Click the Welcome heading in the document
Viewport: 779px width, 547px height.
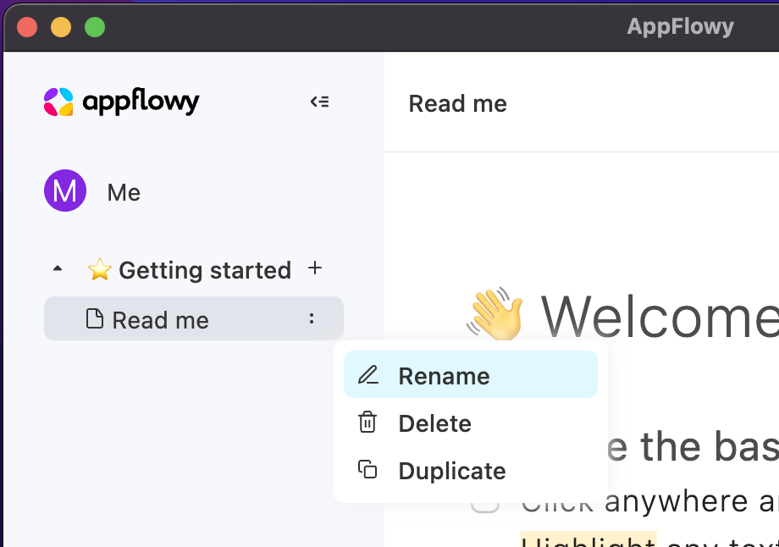click(x=660, y=316)
